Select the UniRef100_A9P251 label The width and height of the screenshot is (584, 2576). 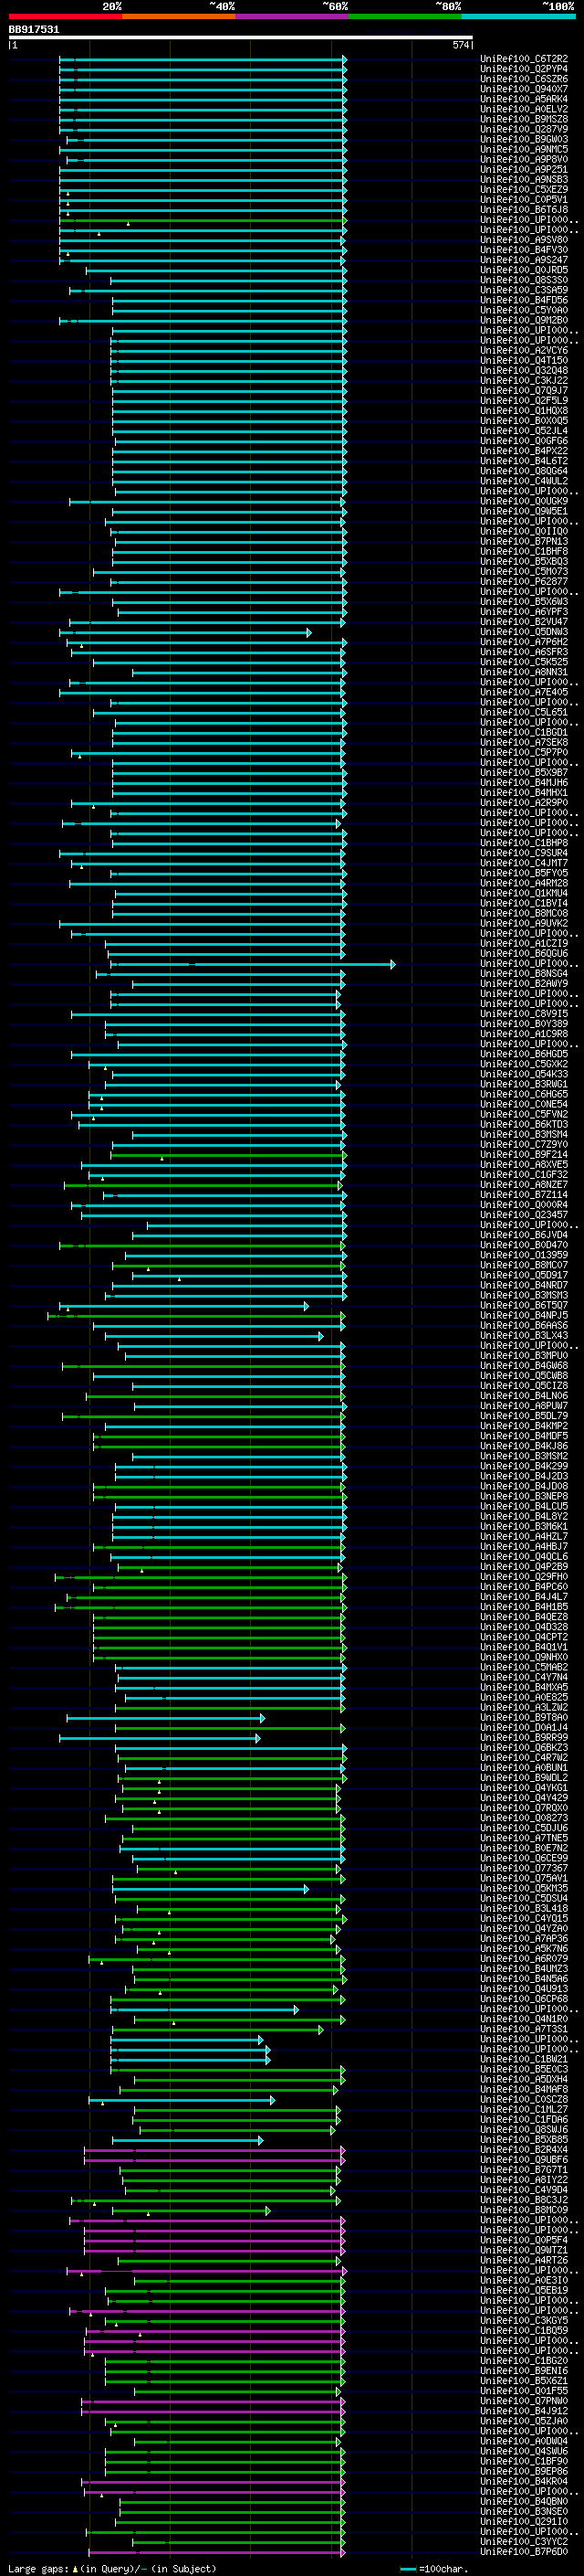click(x=524, y=170)
